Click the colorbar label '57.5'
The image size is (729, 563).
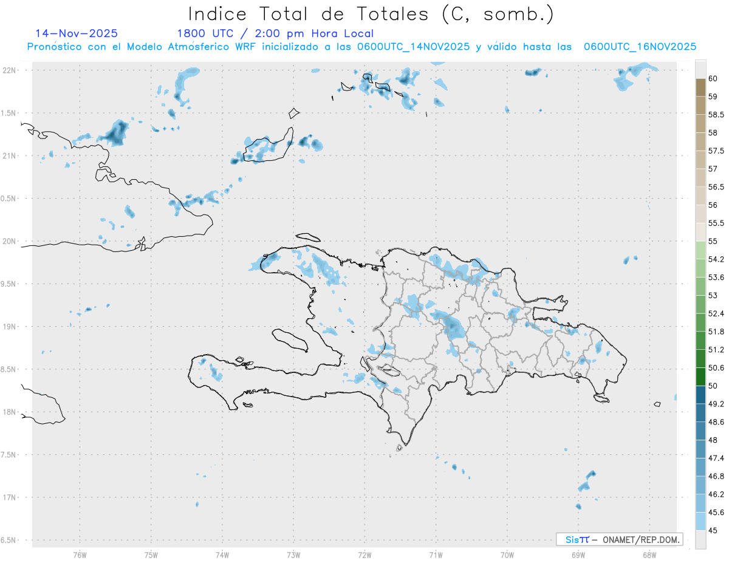tap(716, 151)
